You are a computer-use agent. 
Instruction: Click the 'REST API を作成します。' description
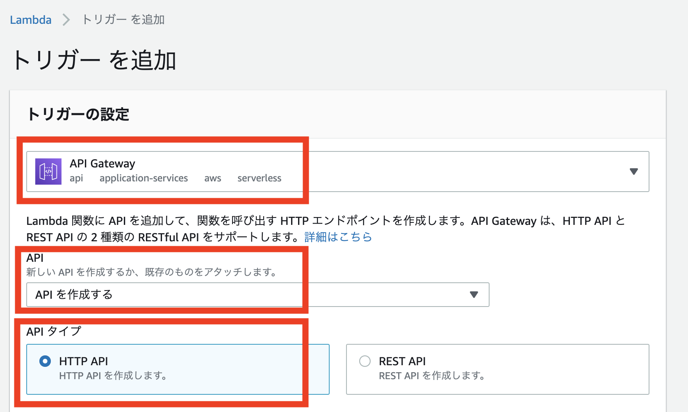point(432,375)
